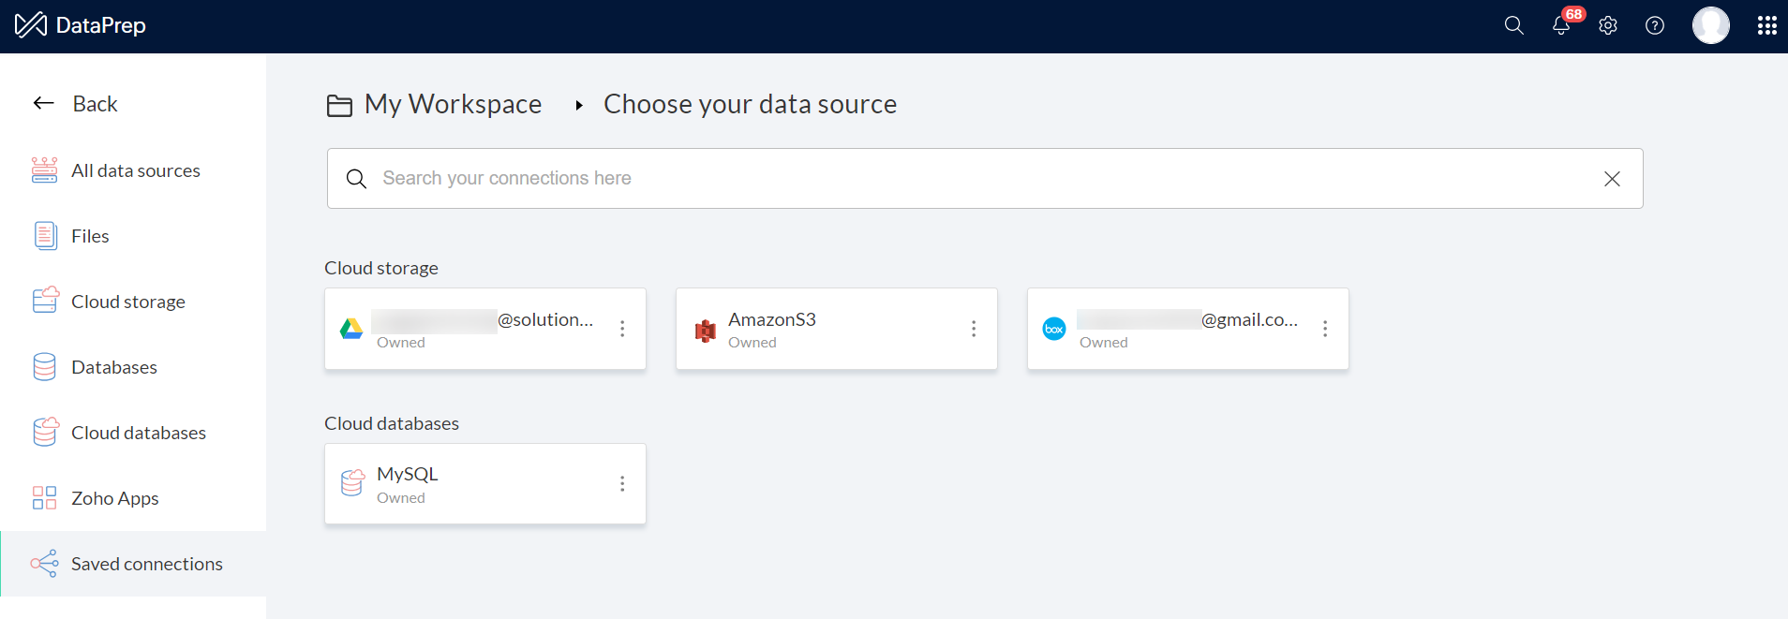Select the AmazonS3 connection card
Screen dimensions: 1788x619
click(825, 329)
